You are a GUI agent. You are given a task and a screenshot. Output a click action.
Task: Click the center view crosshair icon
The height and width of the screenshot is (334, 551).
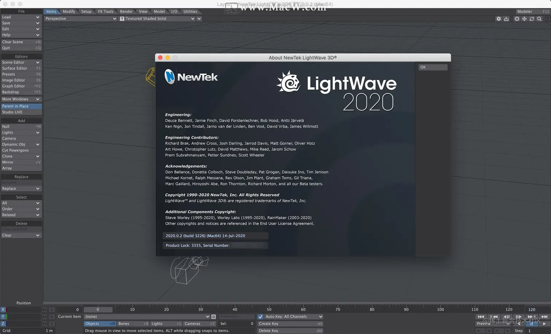point(517,19)
